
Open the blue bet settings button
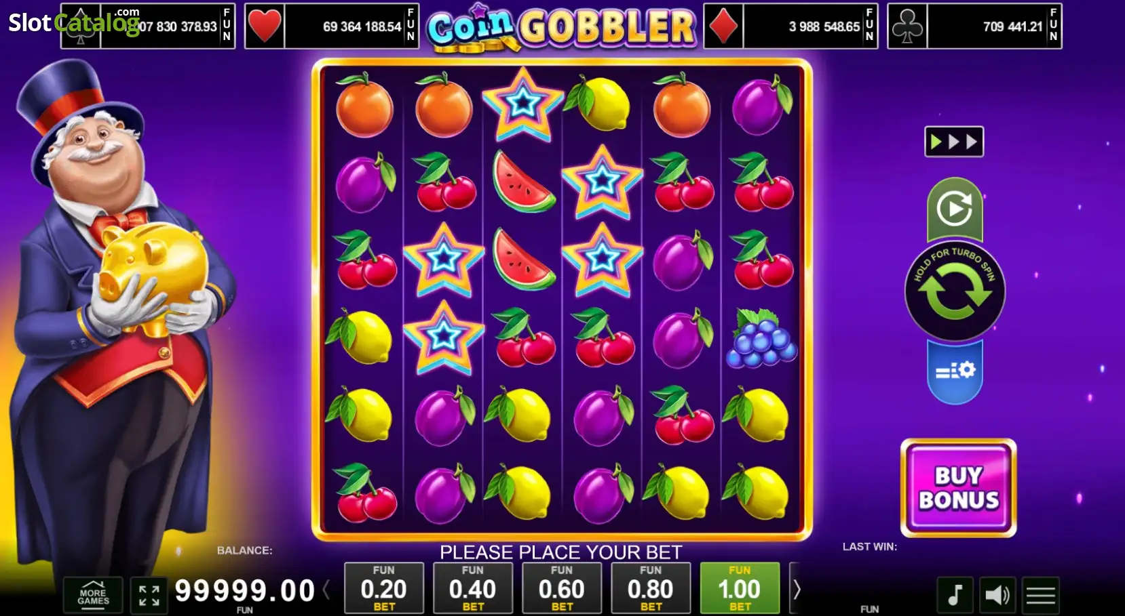pyautogui.click(x=955, y=371)
